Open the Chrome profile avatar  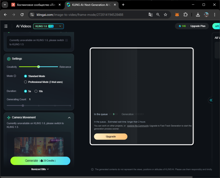[206, 15]
